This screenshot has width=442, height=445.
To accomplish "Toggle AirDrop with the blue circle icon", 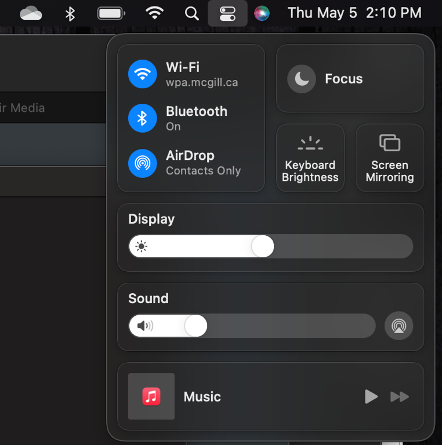I will [143, 163].
